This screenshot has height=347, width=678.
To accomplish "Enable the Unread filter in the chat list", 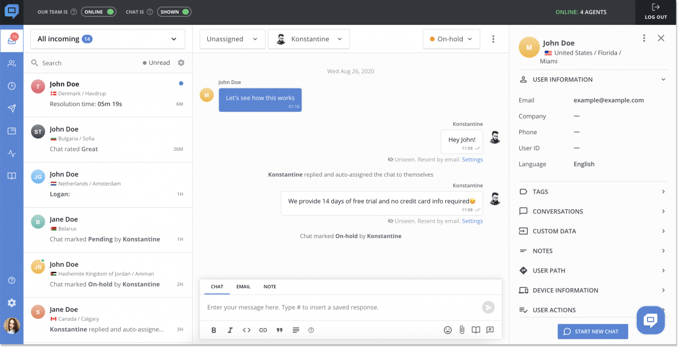I will click(157, 62).
